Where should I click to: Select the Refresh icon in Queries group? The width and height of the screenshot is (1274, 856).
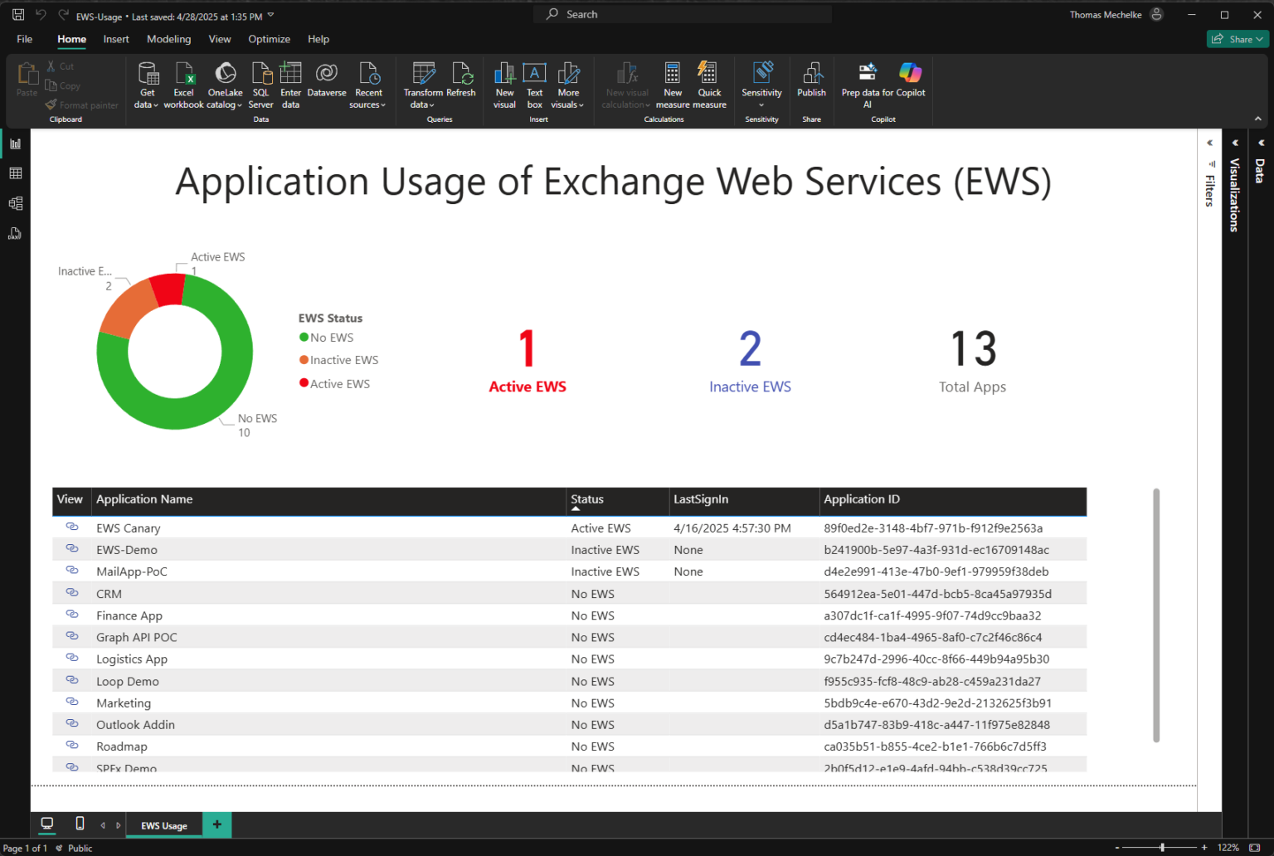point(461,79)
